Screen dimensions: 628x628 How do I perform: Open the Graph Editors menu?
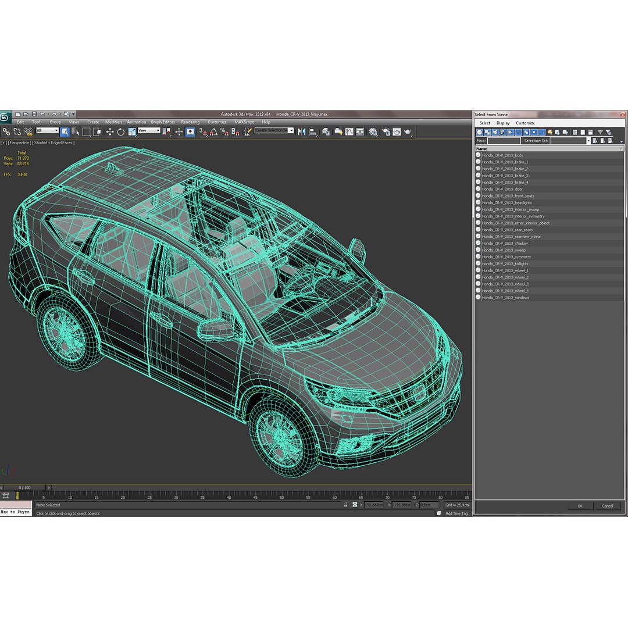[163, 122]
